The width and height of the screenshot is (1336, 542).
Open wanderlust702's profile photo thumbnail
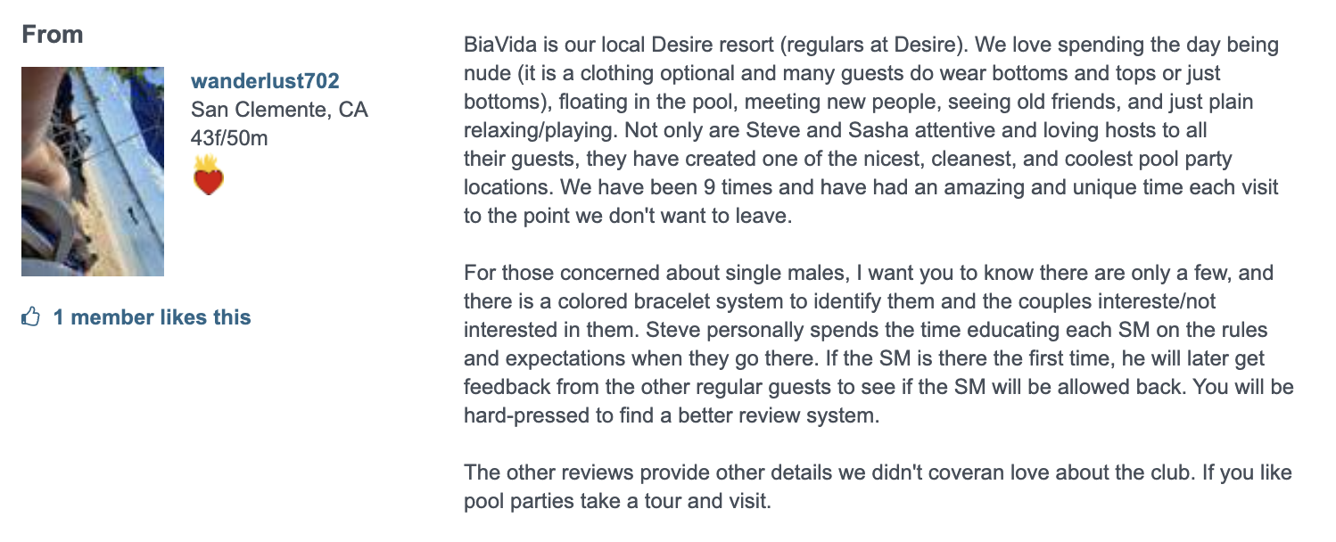click(93, 171)
